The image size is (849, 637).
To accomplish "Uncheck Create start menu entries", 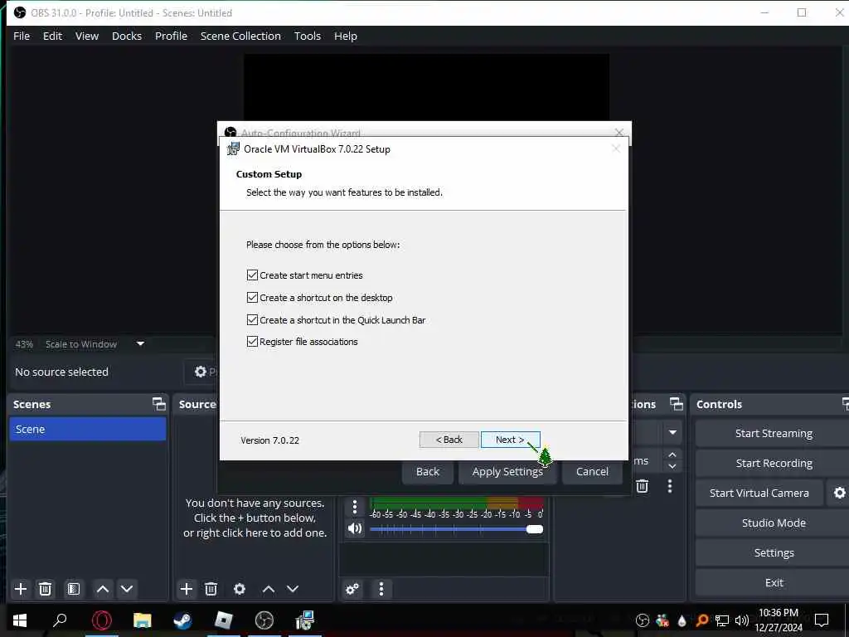I will pos(252,275).
